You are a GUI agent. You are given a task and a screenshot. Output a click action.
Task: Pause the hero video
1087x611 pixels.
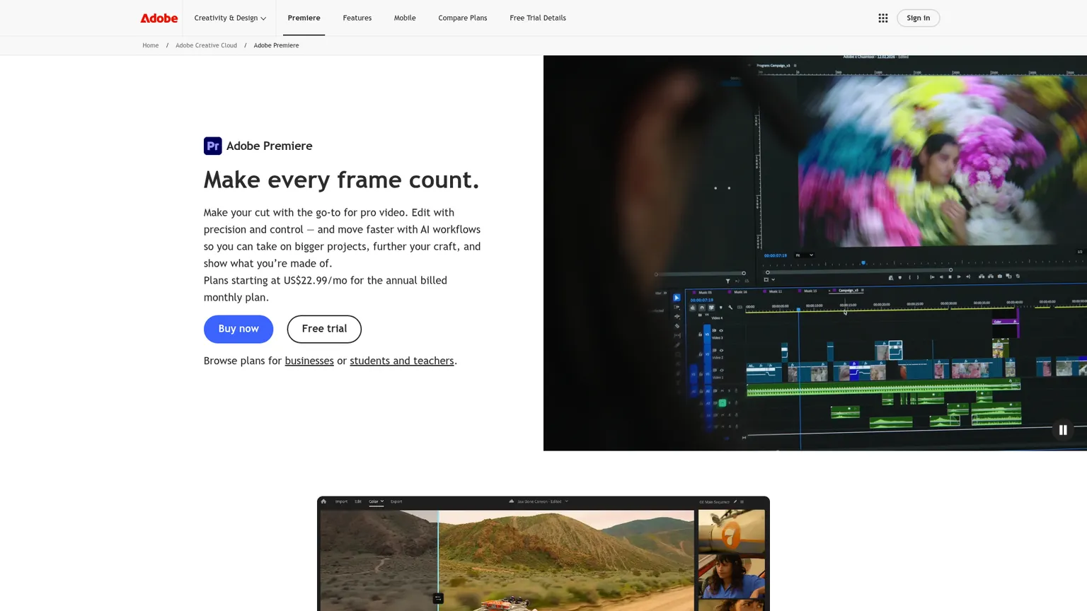[x=1062, y=430]
